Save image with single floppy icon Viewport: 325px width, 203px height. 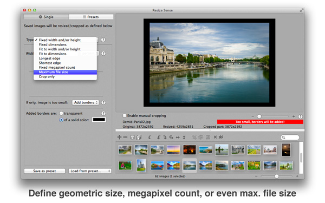[x=133, y=137]
